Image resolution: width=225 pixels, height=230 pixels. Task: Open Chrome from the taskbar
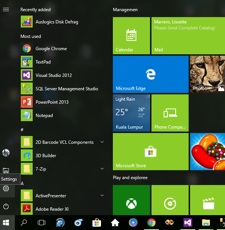[151, 223]
